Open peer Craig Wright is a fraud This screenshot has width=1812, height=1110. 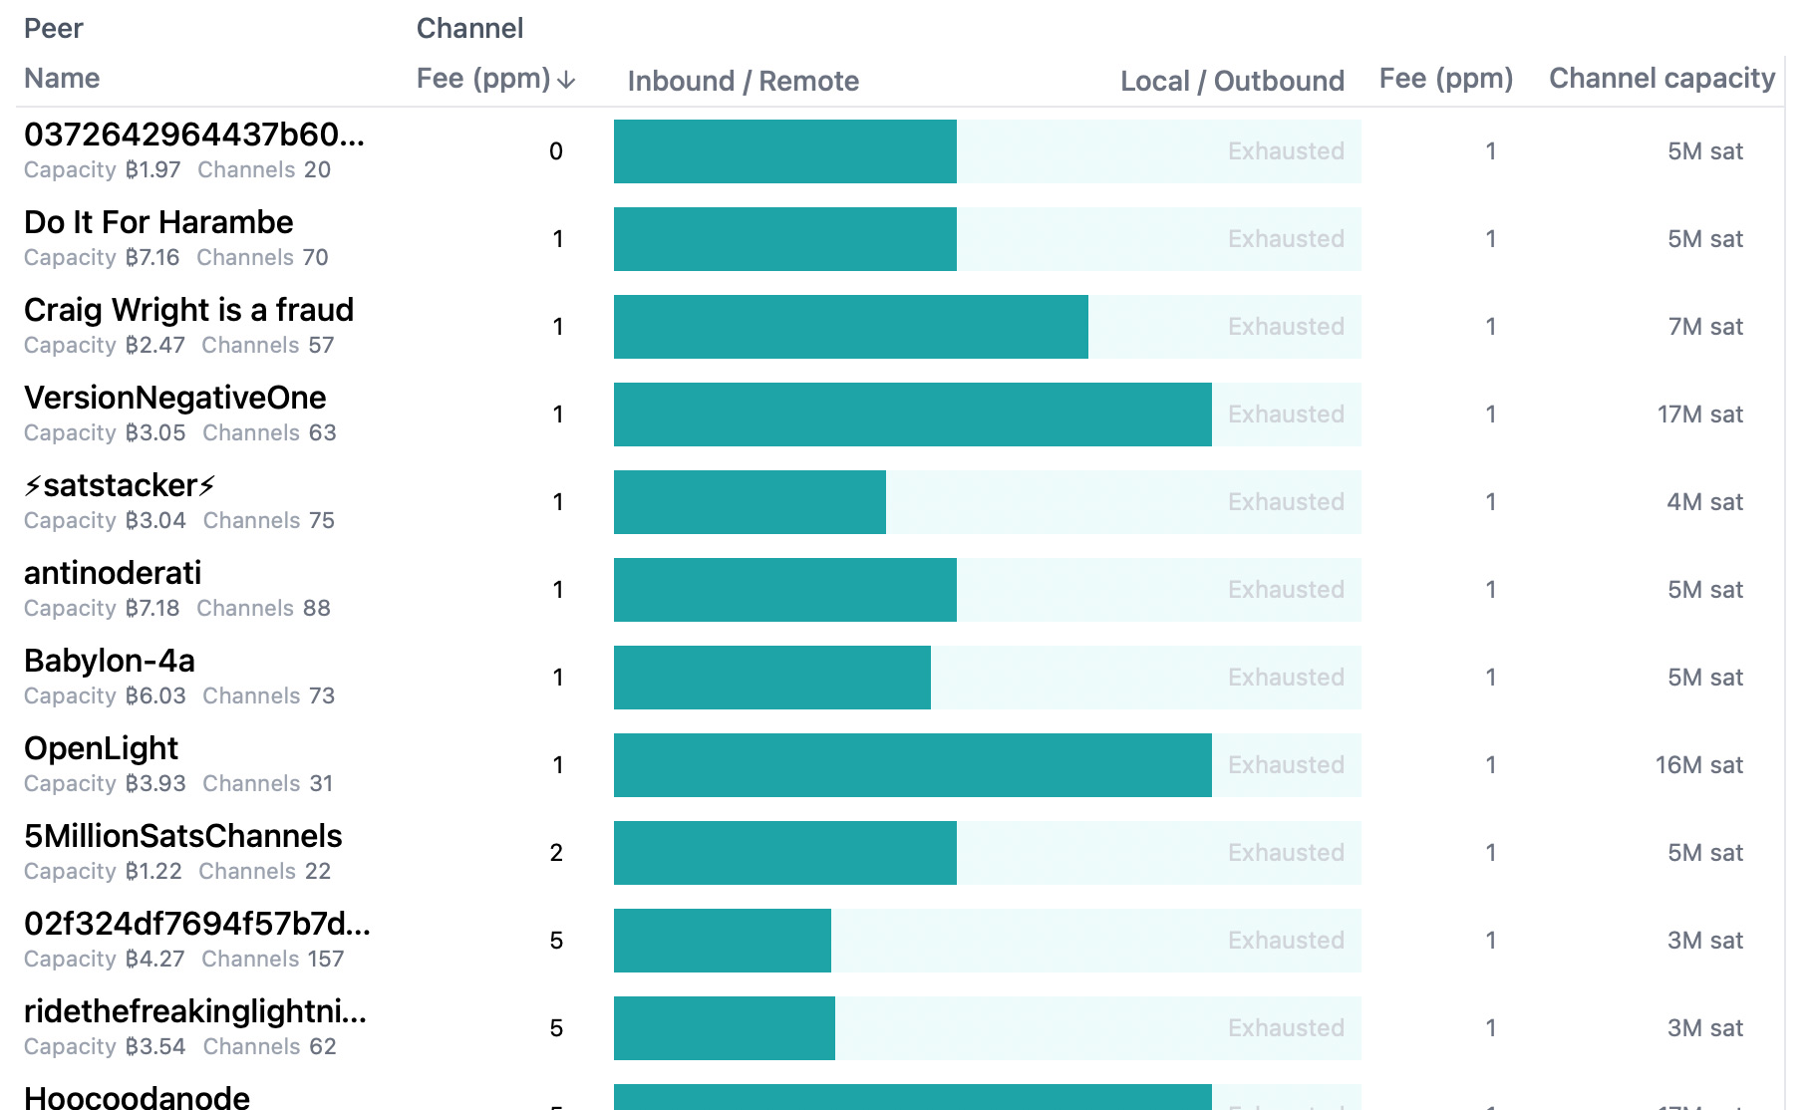(x=188, y=310)
